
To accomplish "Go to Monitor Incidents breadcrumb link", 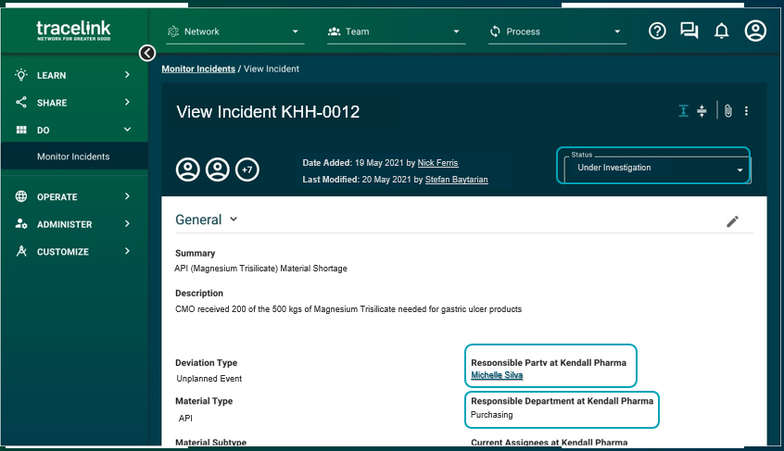I will [x=198, y=69].
